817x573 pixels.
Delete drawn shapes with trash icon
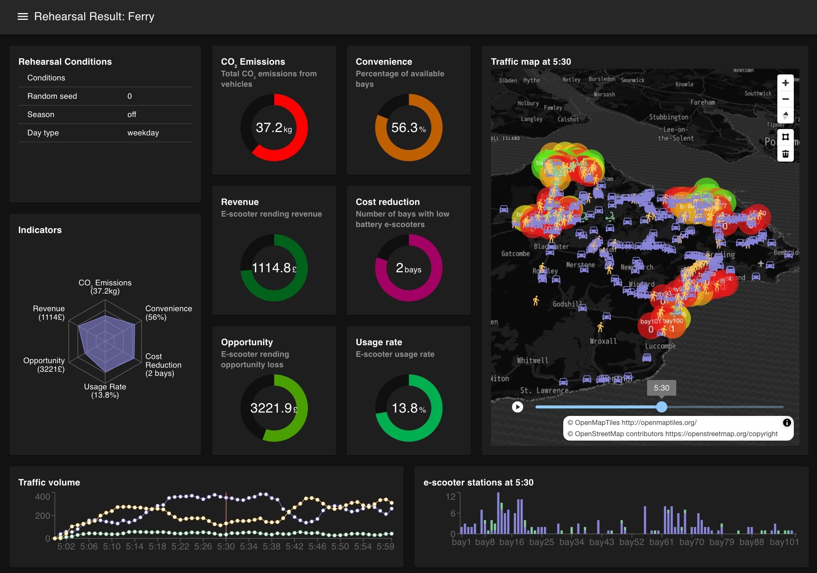[x=785, y=154]
